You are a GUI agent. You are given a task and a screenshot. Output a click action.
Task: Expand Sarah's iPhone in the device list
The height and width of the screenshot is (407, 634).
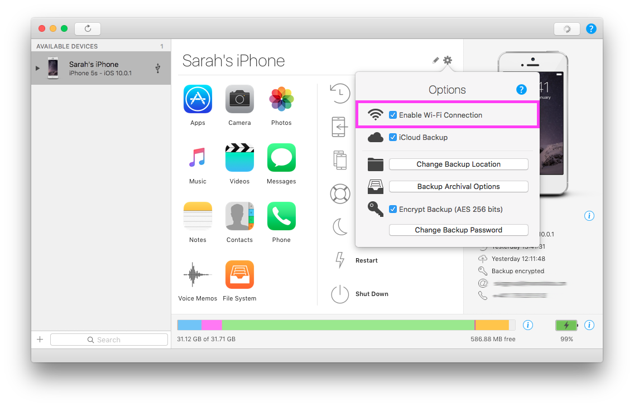click(x=37, y=68)
